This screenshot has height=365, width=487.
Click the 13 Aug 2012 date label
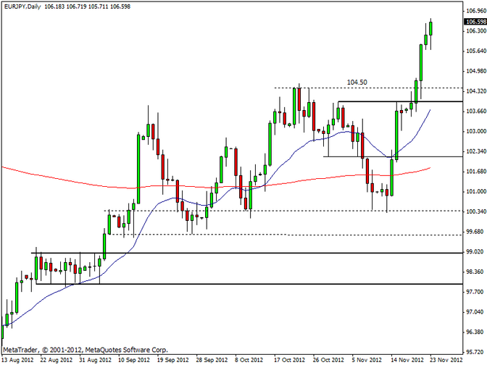click(x=16, y=359)
